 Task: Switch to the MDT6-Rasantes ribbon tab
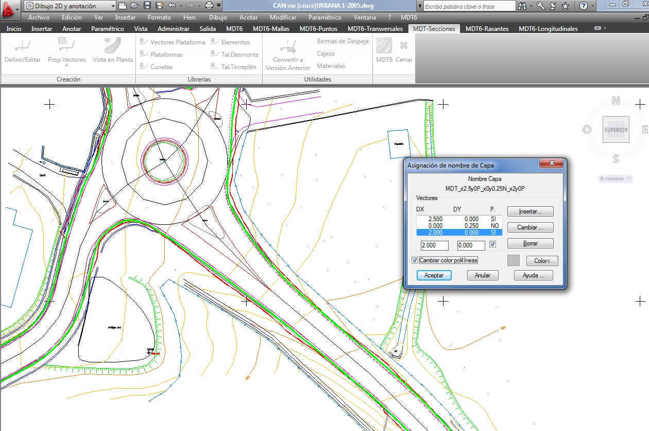click(487, 29)
